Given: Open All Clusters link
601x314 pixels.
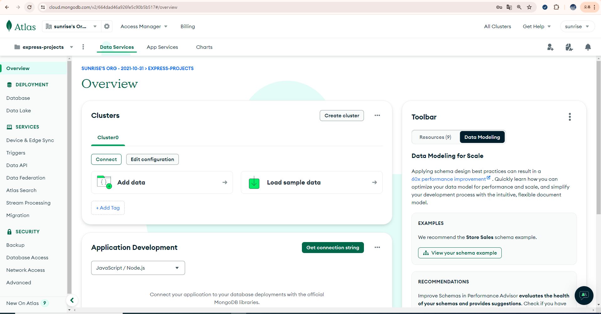Looking at the screenshot, I should tap(497, 27).
